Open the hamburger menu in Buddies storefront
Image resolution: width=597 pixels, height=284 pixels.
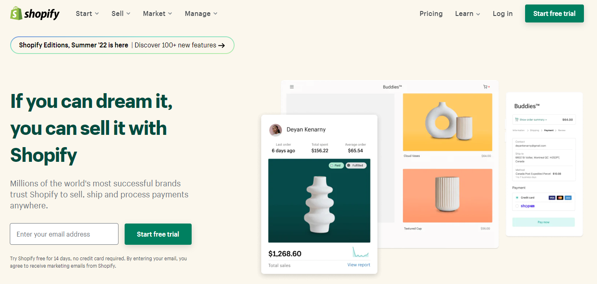point(292,87)
